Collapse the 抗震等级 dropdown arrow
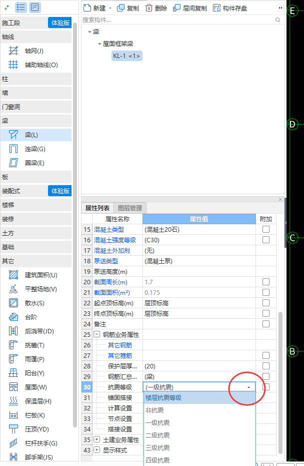 249,387
